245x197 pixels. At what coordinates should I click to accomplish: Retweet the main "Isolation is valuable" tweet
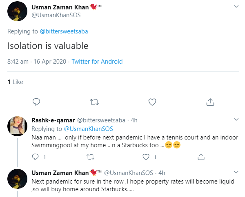tap(94, 102)
